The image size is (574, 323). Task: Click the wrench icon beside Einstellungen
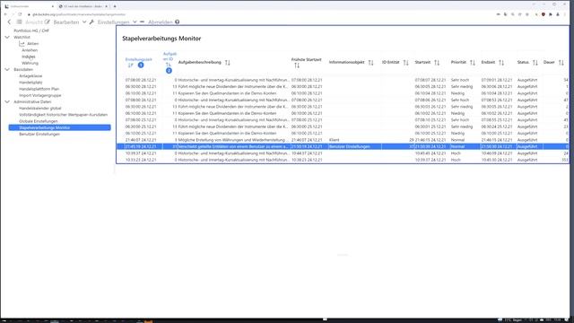click(x=91, y=22)
